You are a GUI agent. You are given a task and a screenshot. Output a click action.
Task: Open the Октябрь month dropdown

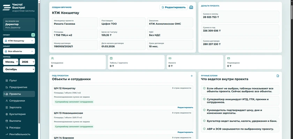click(19, 69)
